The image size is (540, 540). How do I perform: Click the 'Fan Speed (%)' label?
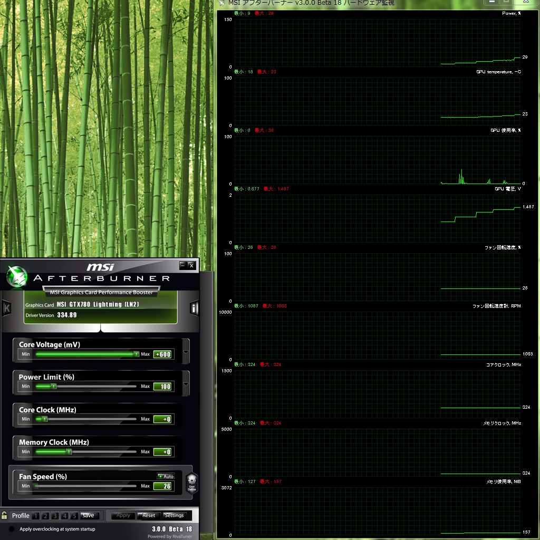(43, 477)
